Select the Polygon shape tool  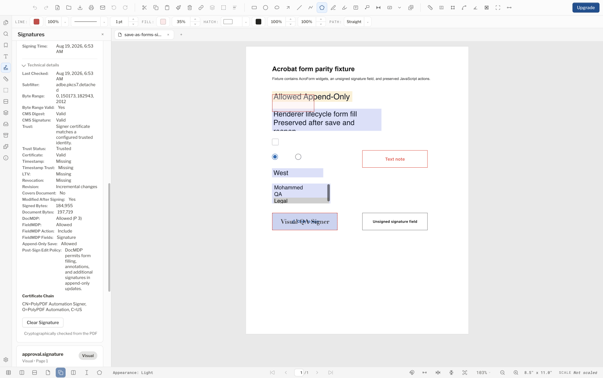tap(322, 7)
